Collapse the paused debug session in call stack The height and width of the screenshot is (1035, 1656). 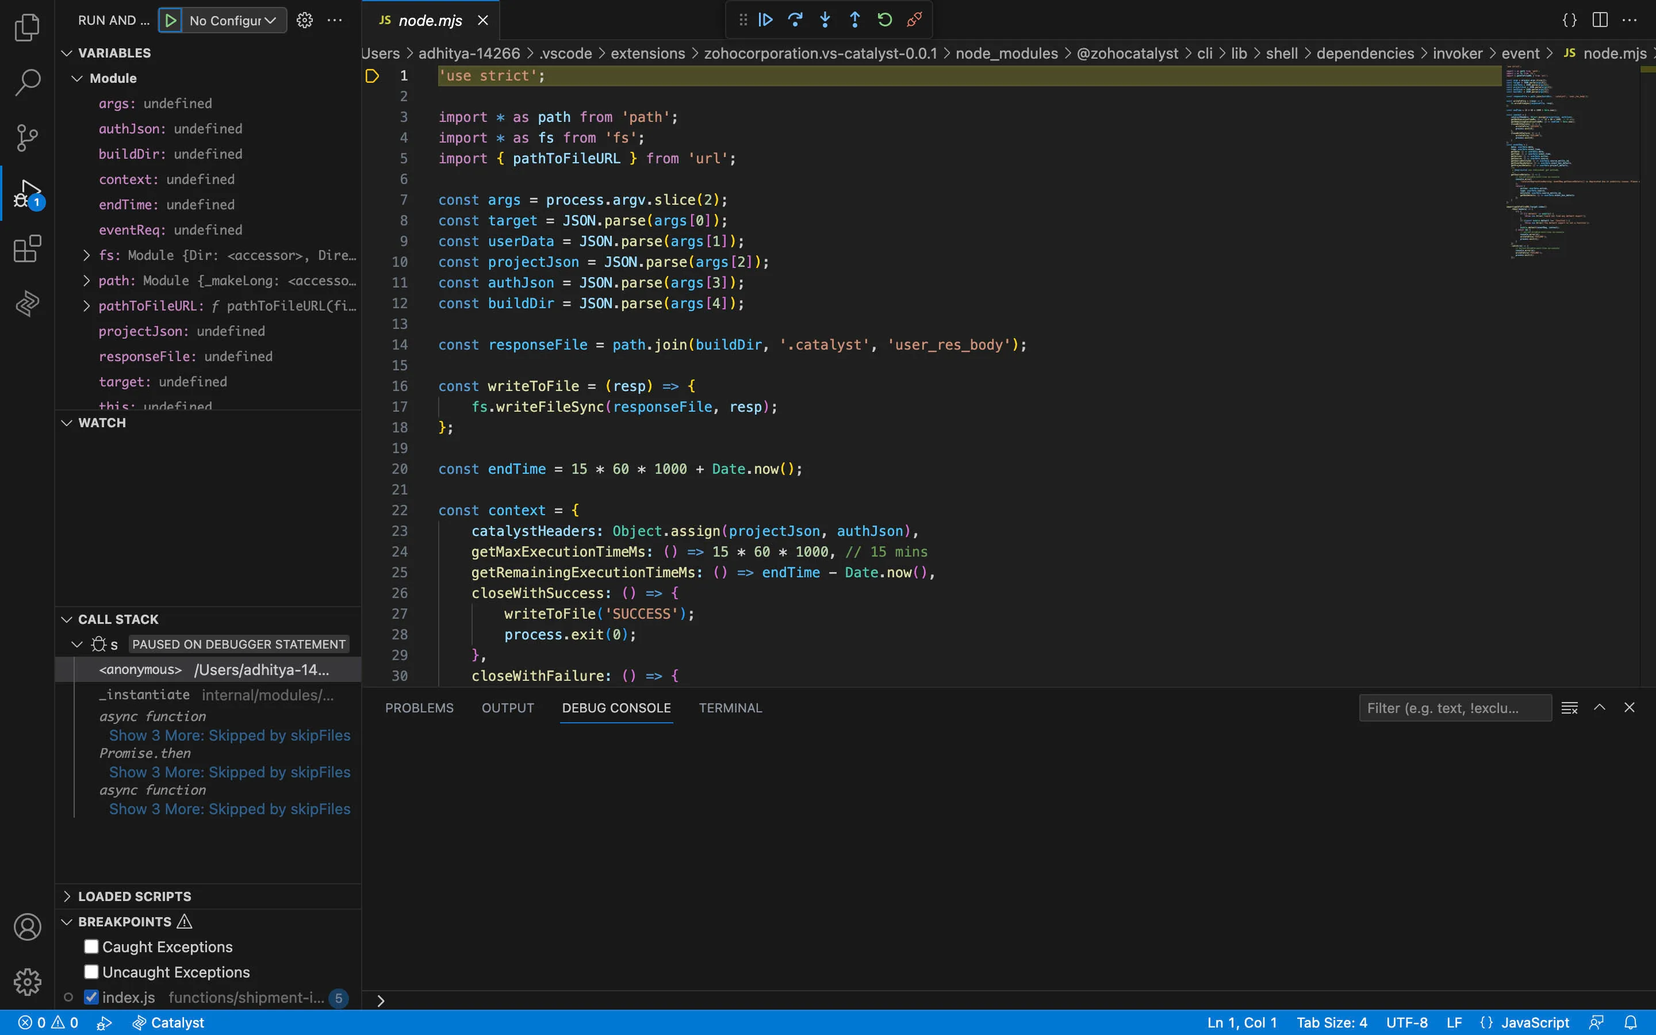(77, 644)
